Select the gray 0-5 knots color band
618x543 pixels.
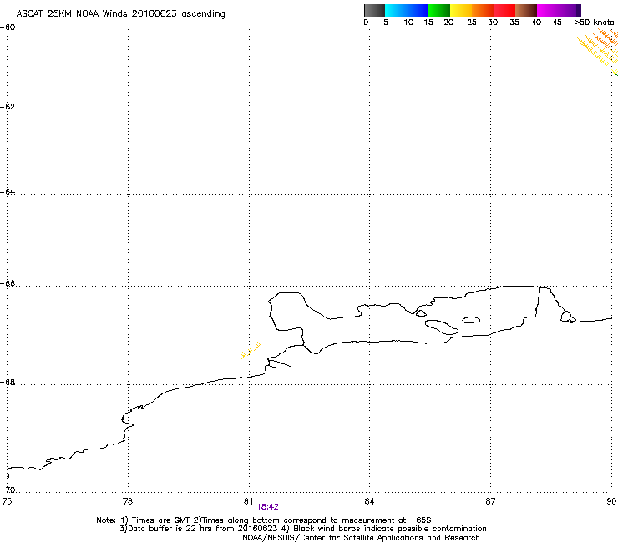click(x=374, y=10)
